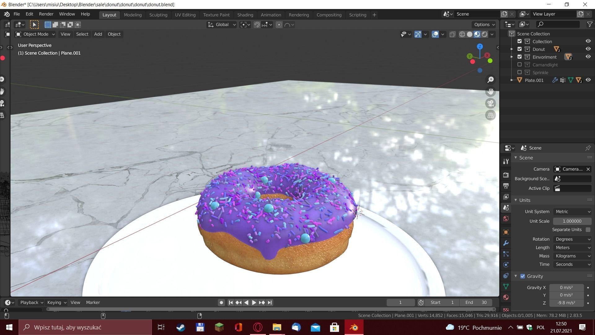Enable the Sprinkle collection checkbox
Viewport: 595px width, 335px height.
coord(520,72)
